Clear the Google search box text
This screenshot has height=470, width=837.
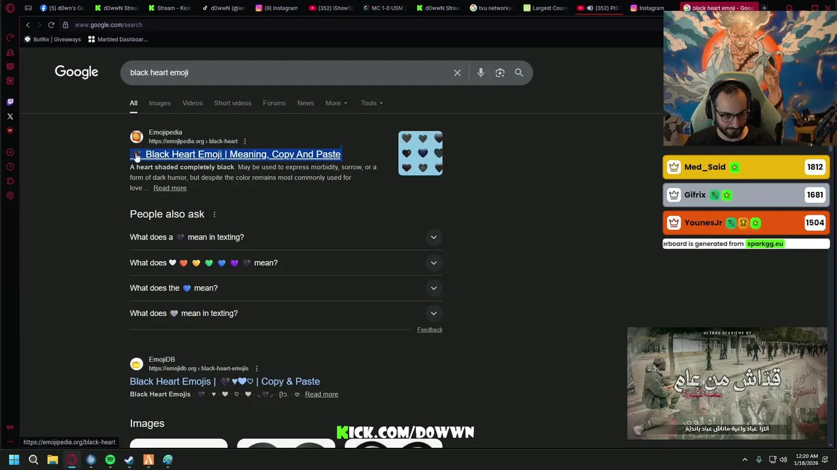click(457, 72)
